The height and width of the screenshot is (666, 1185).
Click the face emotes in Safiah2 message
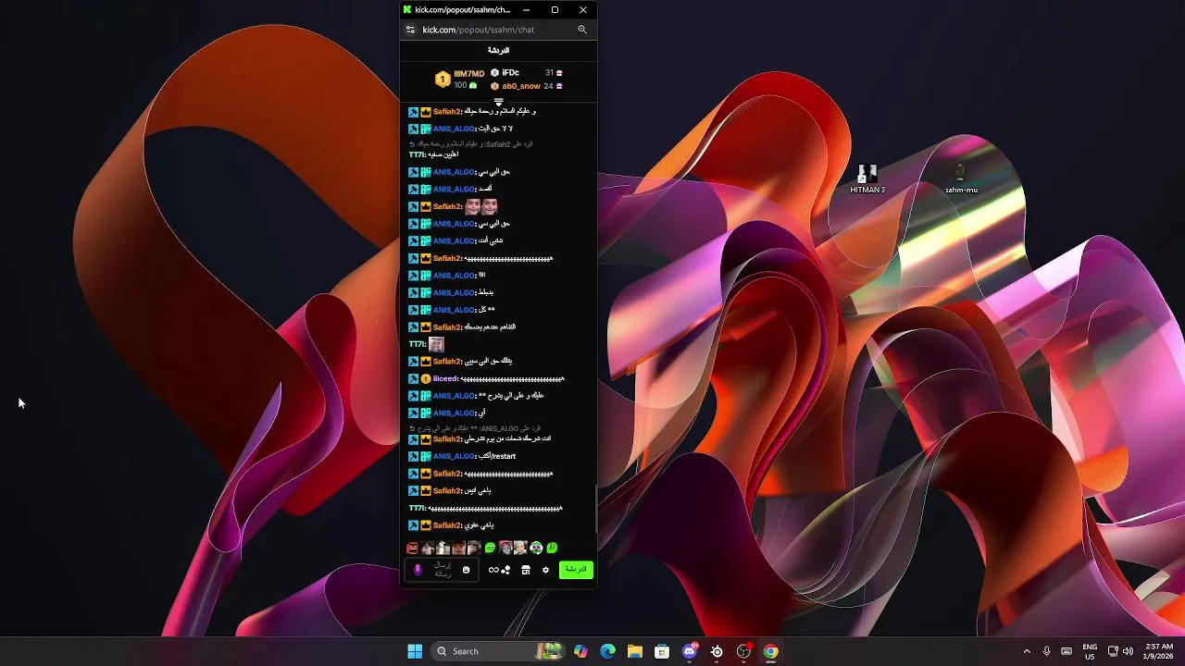point(481,206)
